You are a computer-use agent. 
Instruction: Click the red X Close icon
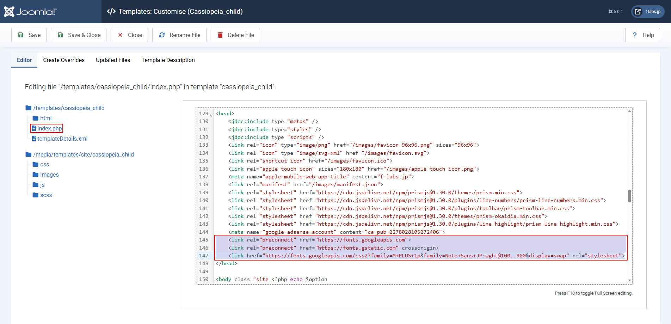[x=120, y=35]
